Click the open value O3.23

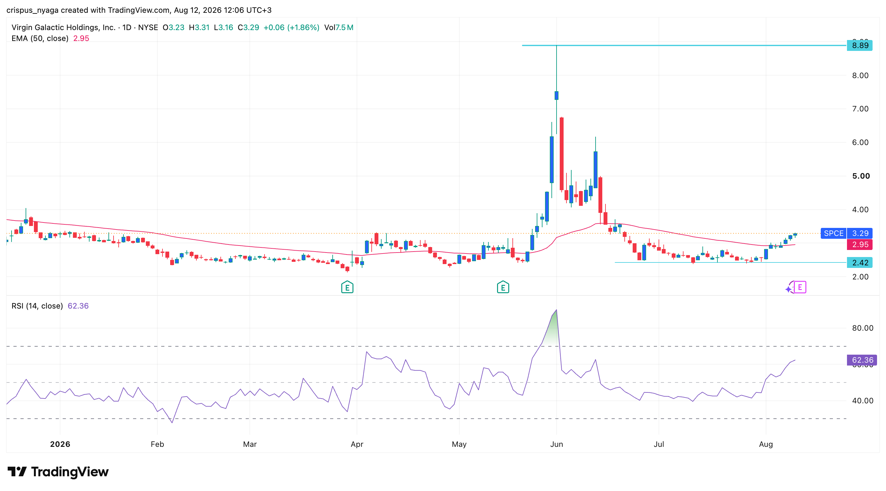pyautogui.click(x=174, y=28)
